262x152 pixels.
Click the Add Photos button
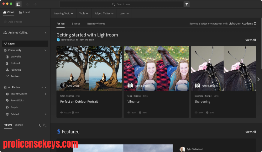[x=13, y=22]
